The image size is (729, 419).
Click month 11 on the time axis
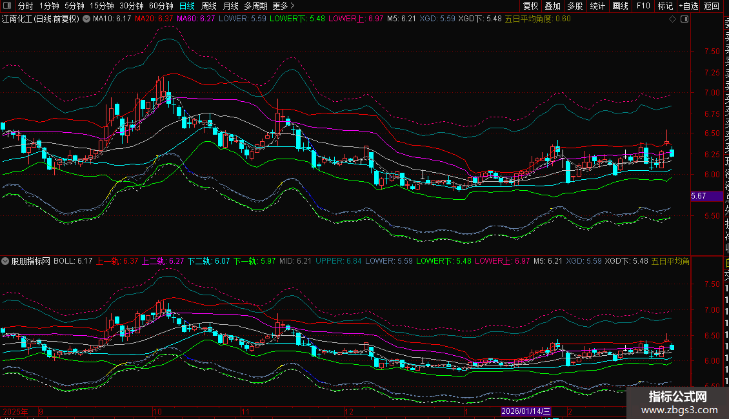[x=246, y=411]
